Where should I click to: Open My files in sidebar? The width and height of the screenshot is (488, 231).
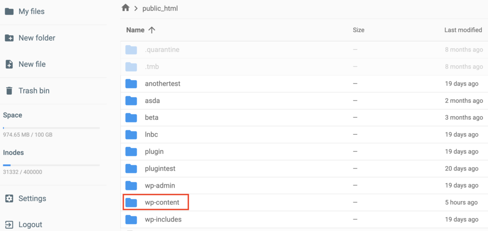tap(31, 11)
